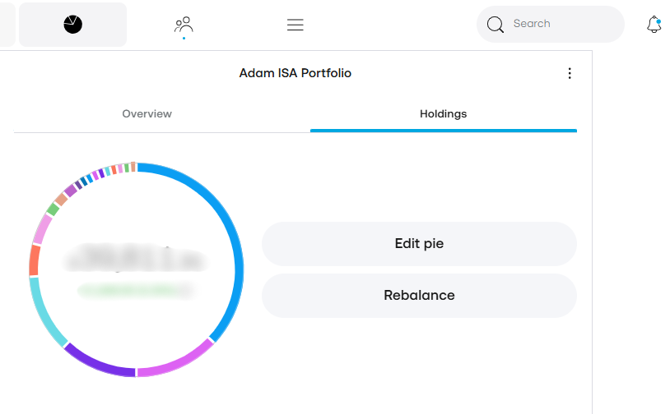
Task: Open the pie chart portfolio view icon
Action: coord(72,25)
